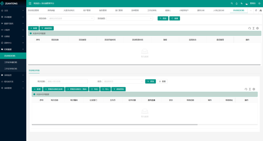Click the language translate icon in header
263x141 pixels.
(242, 3)
